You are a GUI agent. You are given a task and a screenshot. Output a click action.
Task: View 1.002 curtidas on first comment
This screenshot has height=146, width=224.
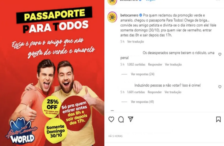[x=136, y=65]
